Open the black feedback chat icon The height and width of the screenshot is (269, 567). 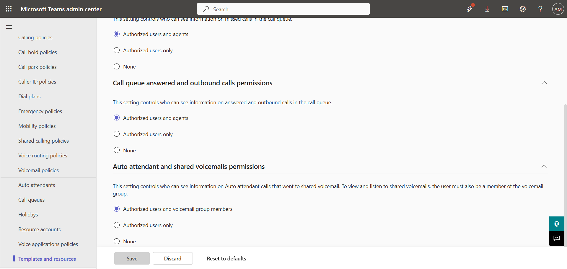point(557,238)
